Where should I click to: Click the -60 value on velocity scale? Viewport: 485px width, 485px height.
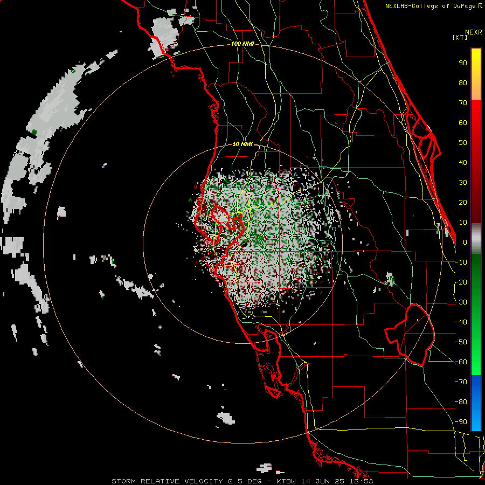(x=461, y=362)
